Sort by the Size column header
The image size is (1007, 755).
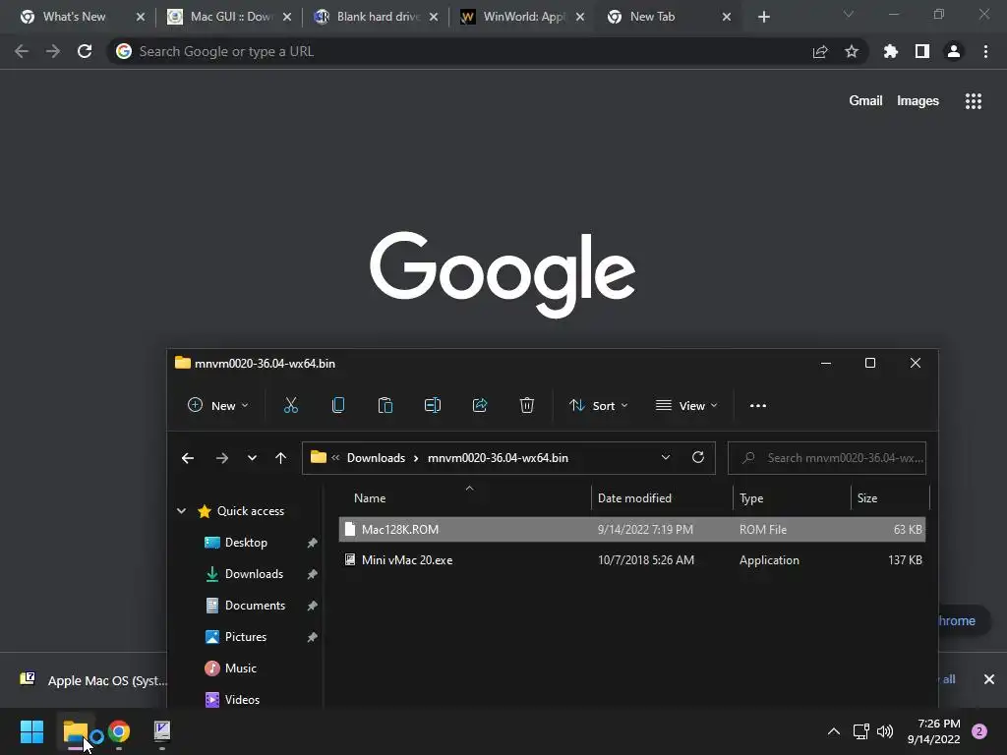pyautogui.click(x=867, y=498)
